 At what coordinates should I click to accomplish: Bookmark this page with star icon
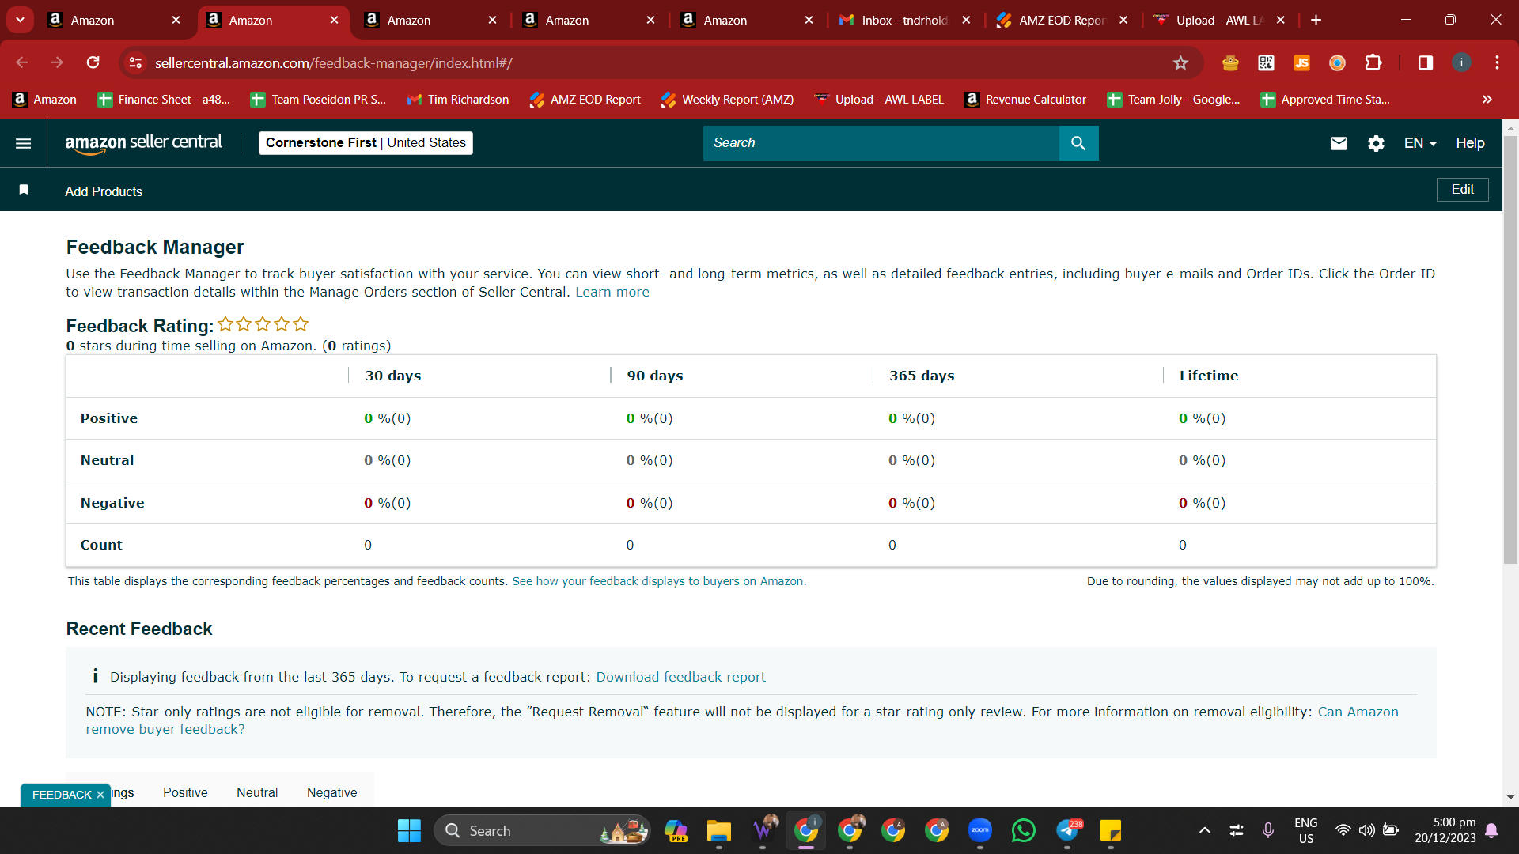[x=1180, y=62]
